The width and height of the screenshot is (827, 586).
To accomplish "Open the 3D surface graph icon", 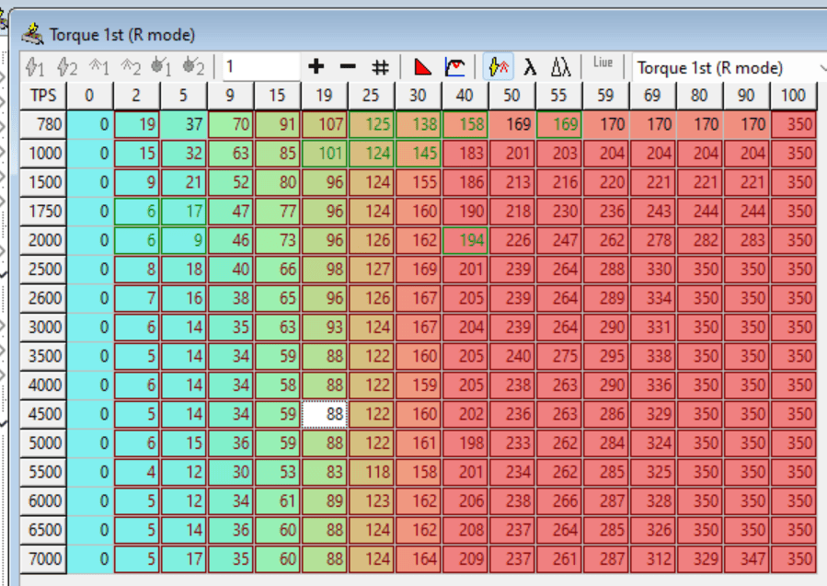I will tap(454, 67).
